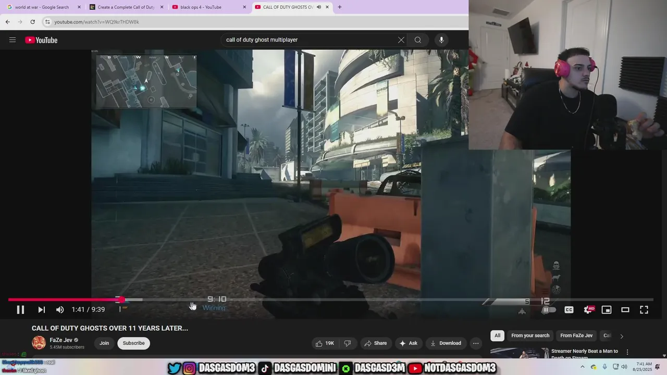Subscribe to FaZe Jev
This screenshot has width=667, height=375.
pyautogui.click(x=133, y=343)
